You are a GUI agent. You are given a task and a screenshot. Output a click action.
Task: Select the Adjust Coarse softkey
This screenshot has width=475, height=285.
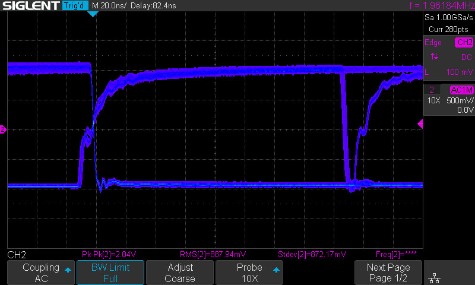(x=180, y=273)
